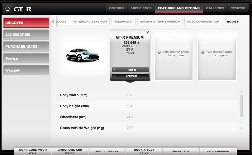
Task: Click plus icon in second empty compare slot
Action: pyautogui.click(x=203, y=52)
